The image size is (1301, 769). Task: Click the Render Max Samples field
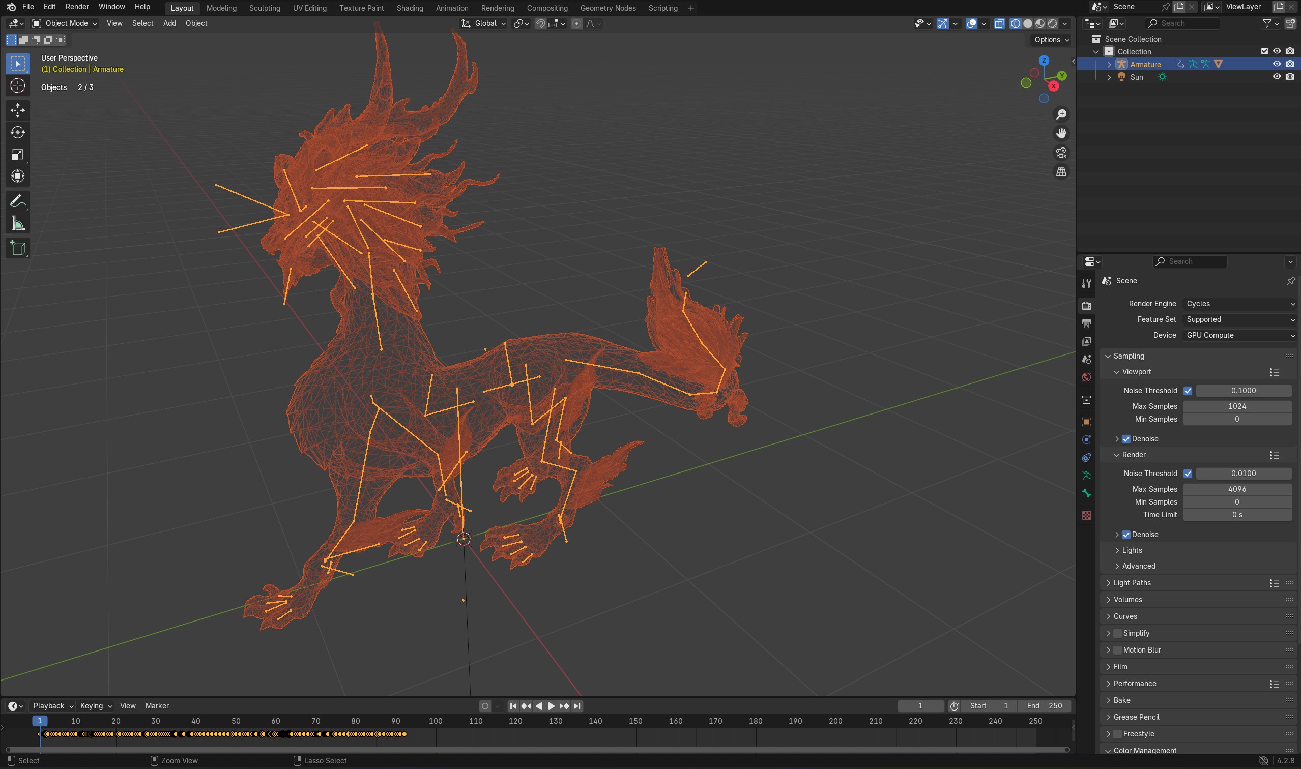1237,489
